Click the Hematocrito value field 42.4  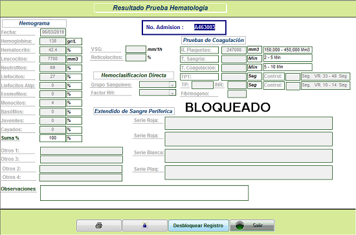click(x=52, y=50)
